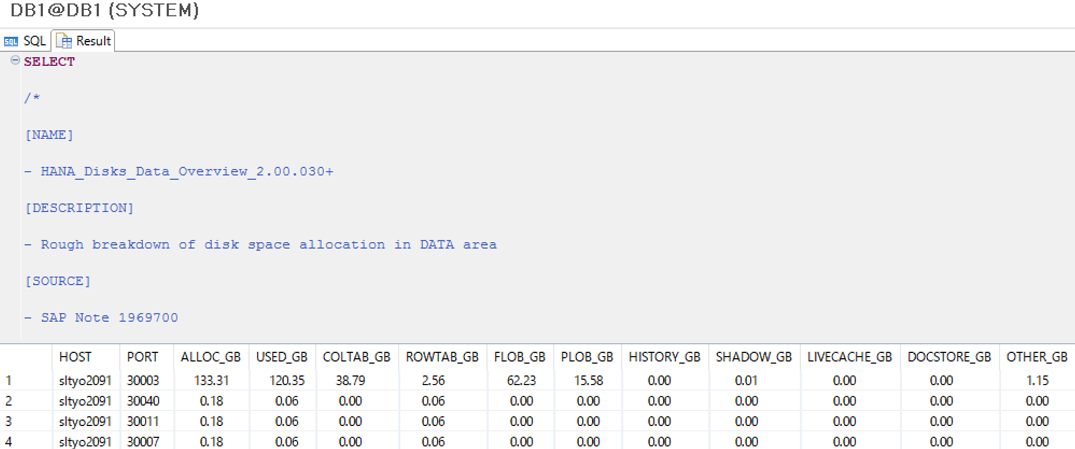Click the Rough breakdown of disk space line
Image resolution: width=1075 pixels, height=449 pixels.
[x=261, y=245]
